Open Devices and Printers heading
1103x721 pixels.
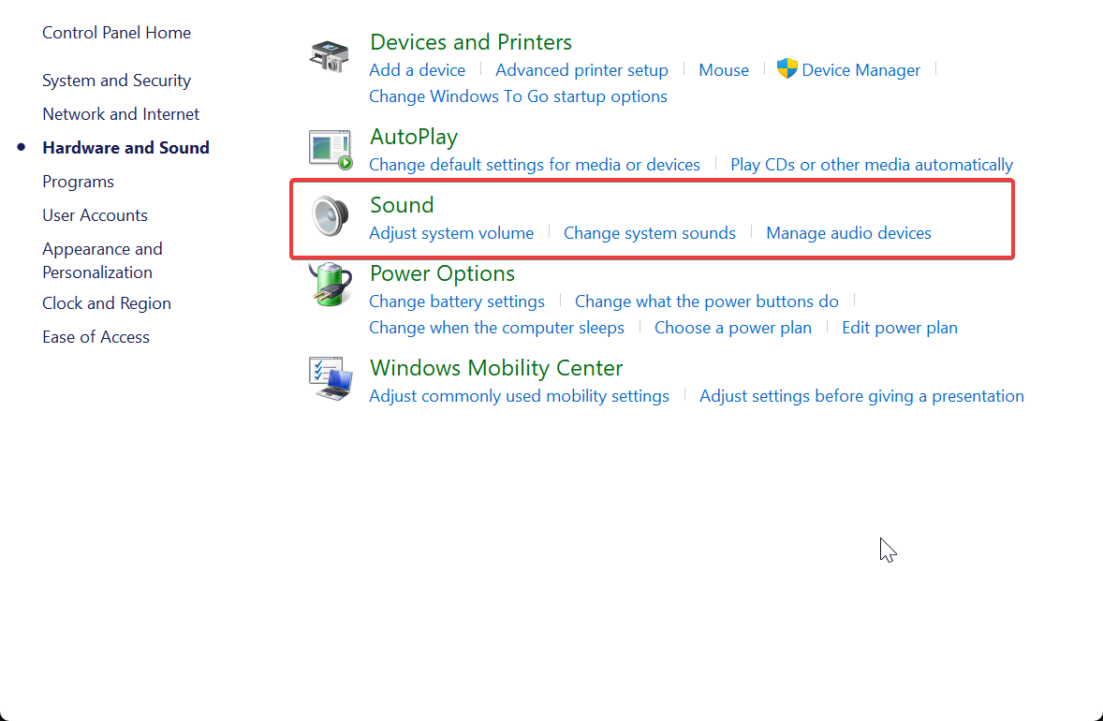[x=471, y=42]
